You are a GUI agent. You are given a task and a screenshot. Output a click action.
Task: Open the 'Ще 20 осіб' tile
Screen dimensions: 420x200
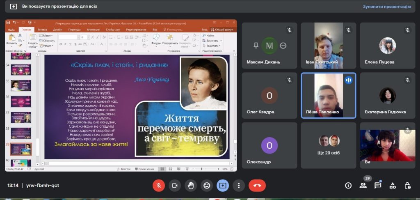[x=329, y=145]
